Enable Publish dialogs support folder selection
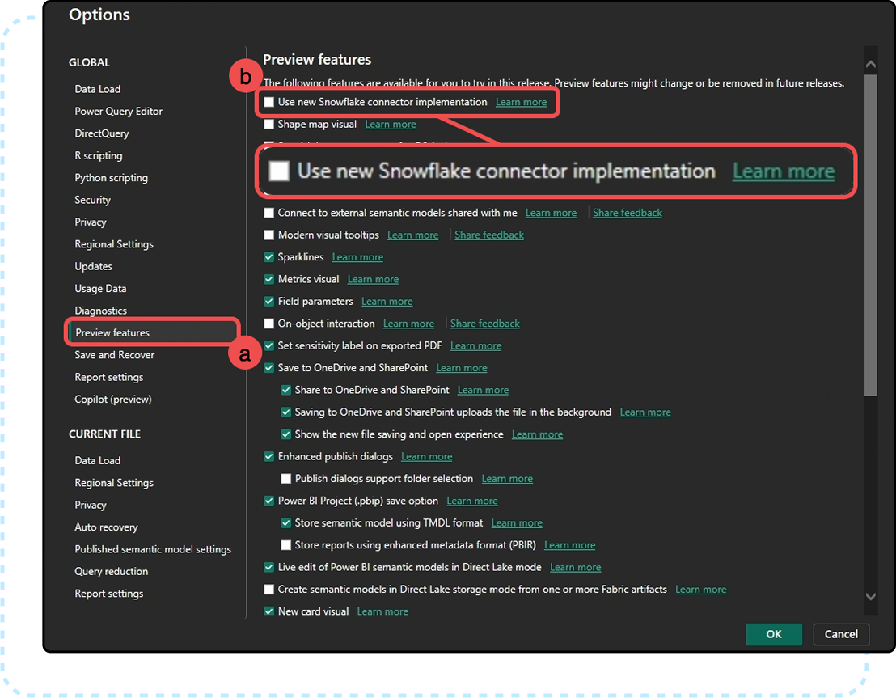The height and width of the screenshot is (698, 896). point(285,479)
